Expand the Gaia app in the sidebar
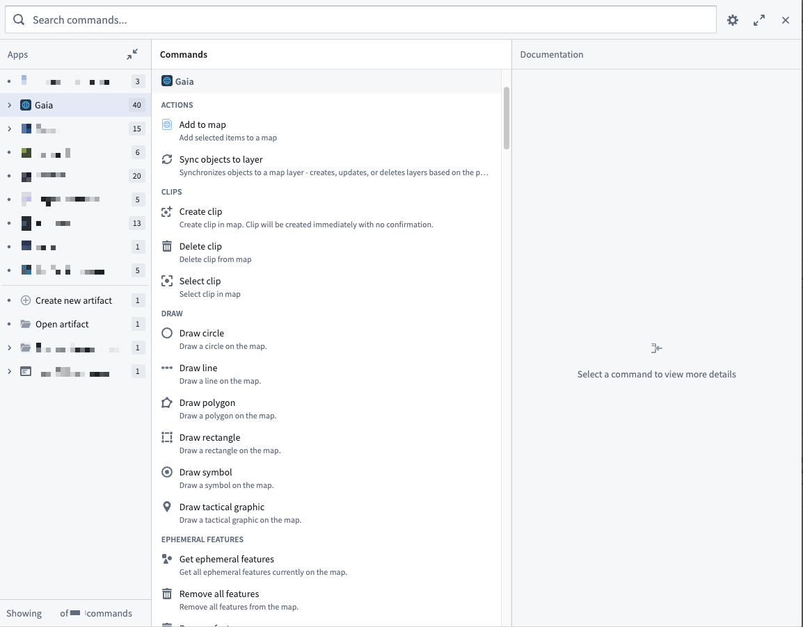Screen dimensions: 803x627 (10, 105)
